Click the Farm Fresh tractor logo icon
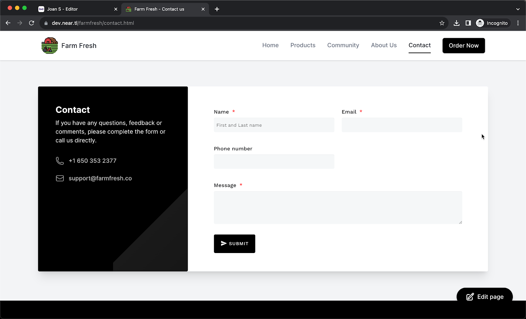This screenshot has height=319, width=526. pyautogui.click(x=49, y=45)
